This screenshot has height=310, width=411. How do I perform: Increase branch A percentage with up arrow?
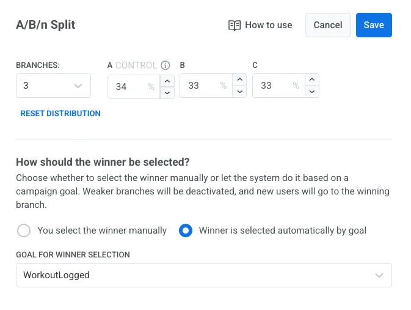click(167, 81)
